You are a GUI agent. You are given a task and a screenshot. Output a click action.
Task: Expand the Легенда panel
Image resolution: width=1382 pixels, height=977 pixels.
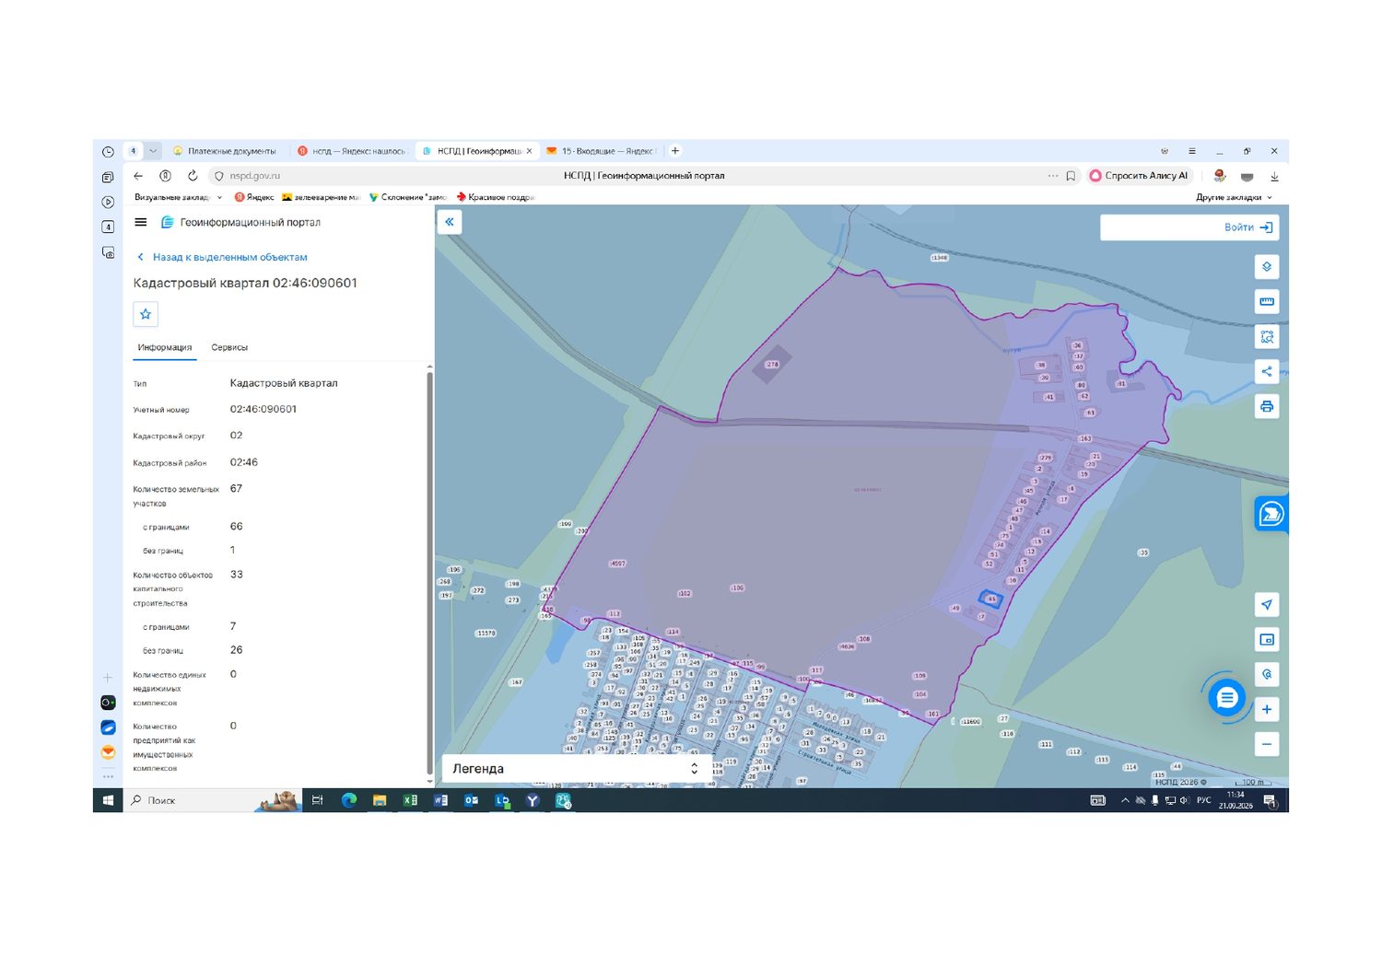coord(577,769)
